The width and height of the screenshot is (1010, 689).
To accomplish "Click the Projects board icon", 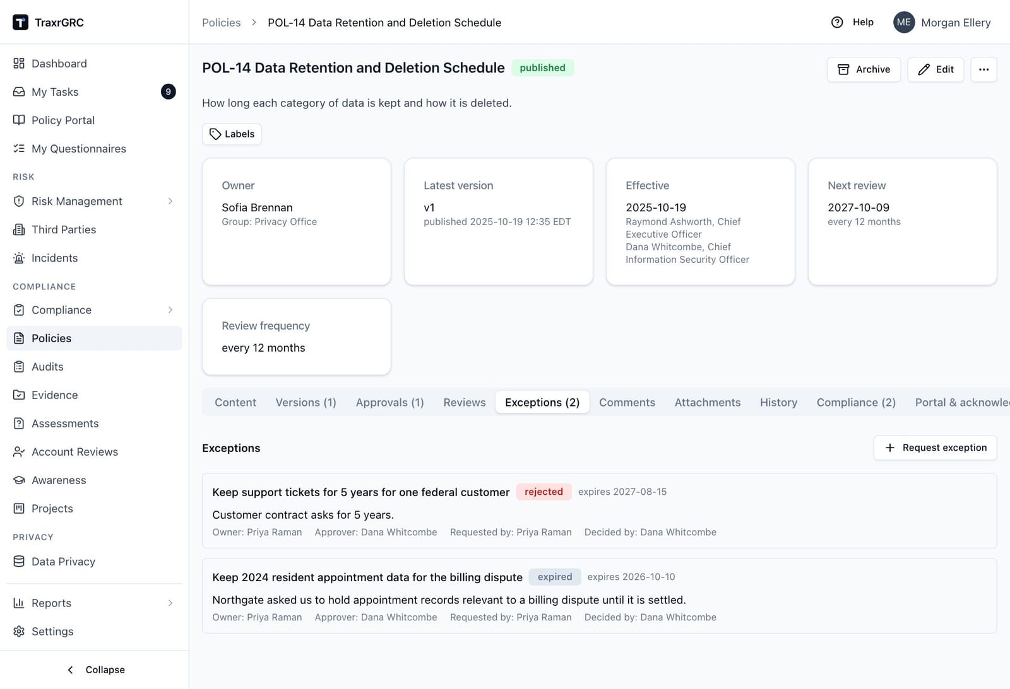I will 19,508.
